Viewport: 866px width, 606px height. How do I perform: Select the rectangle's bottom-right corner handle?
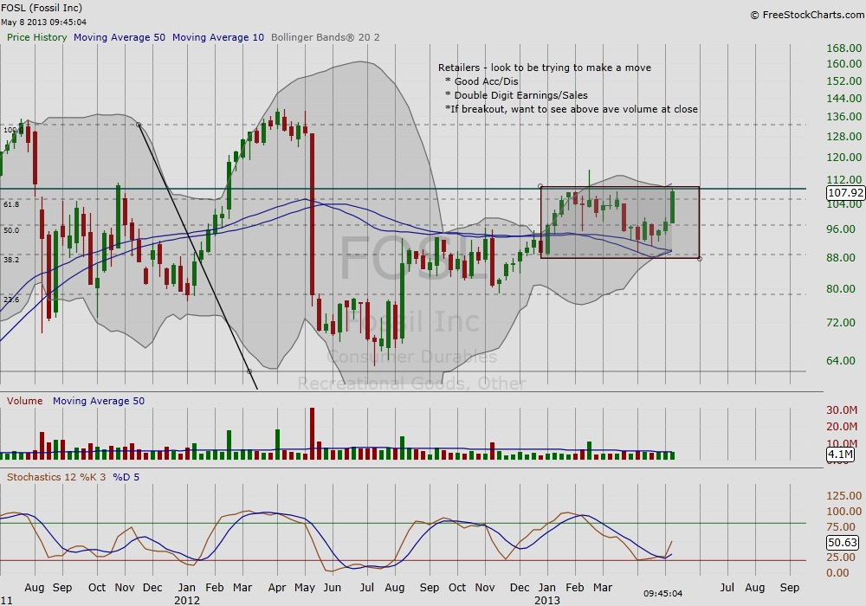(x=700, y=258)
